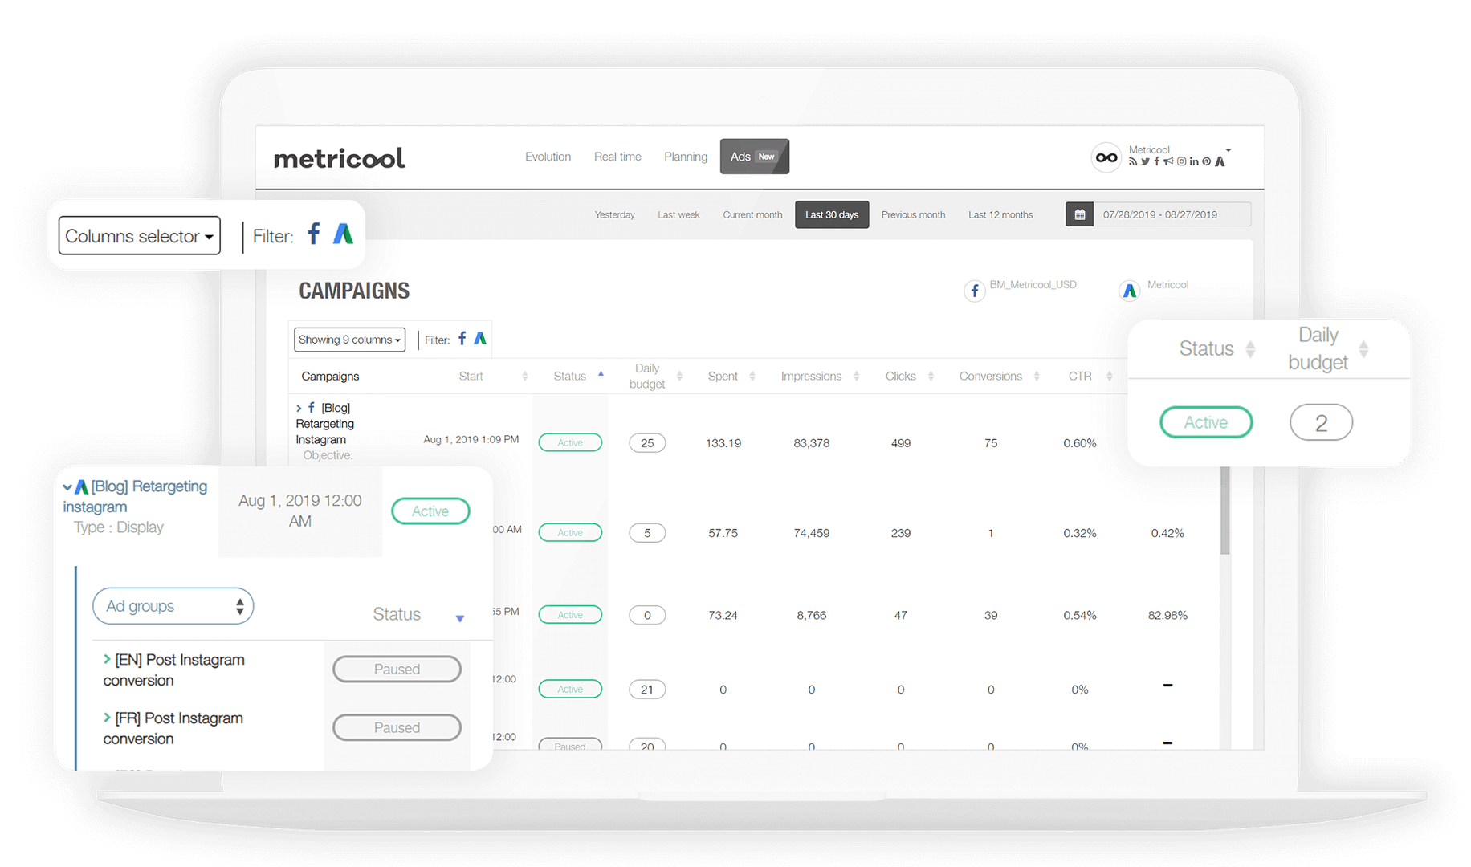Filter by Google Ads in callout filter
This screenshot has width=1471, height=867.
coord(344,234)
